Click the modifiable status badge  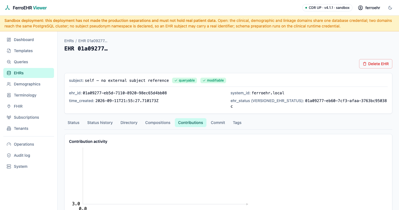[x=213, y=80]
